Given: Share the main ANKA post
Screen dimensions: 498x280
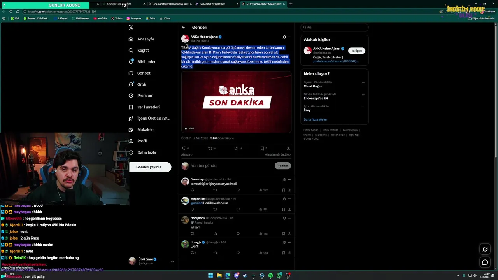Looking at the screenshot, I should (288, 148).
